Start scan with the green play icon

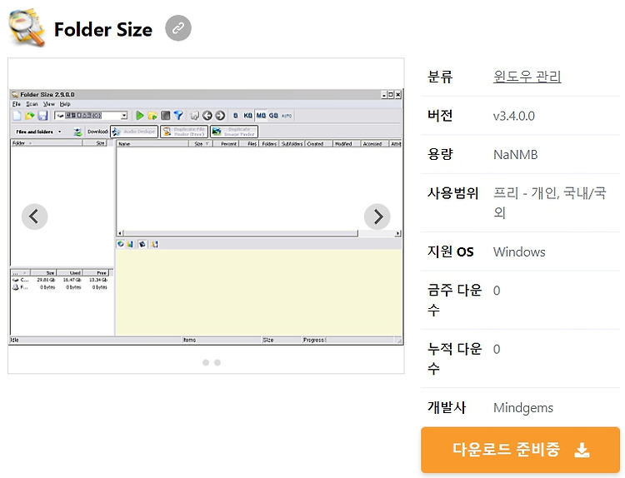[139, 116]
